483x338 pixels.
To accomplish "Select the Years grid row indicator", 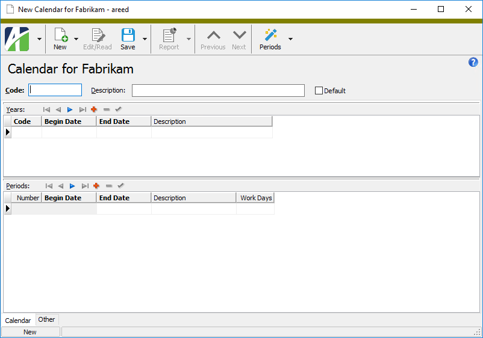I will (8, 132).
